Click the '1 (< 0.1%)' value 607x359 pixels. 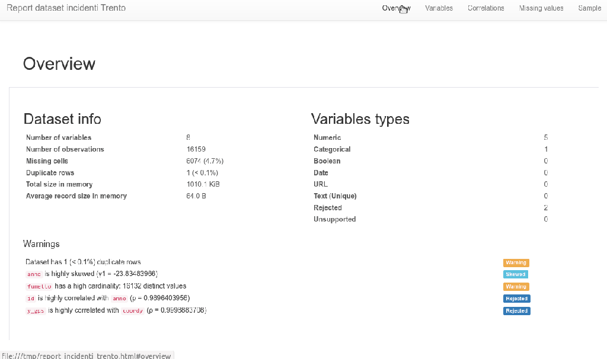[202, 172]
